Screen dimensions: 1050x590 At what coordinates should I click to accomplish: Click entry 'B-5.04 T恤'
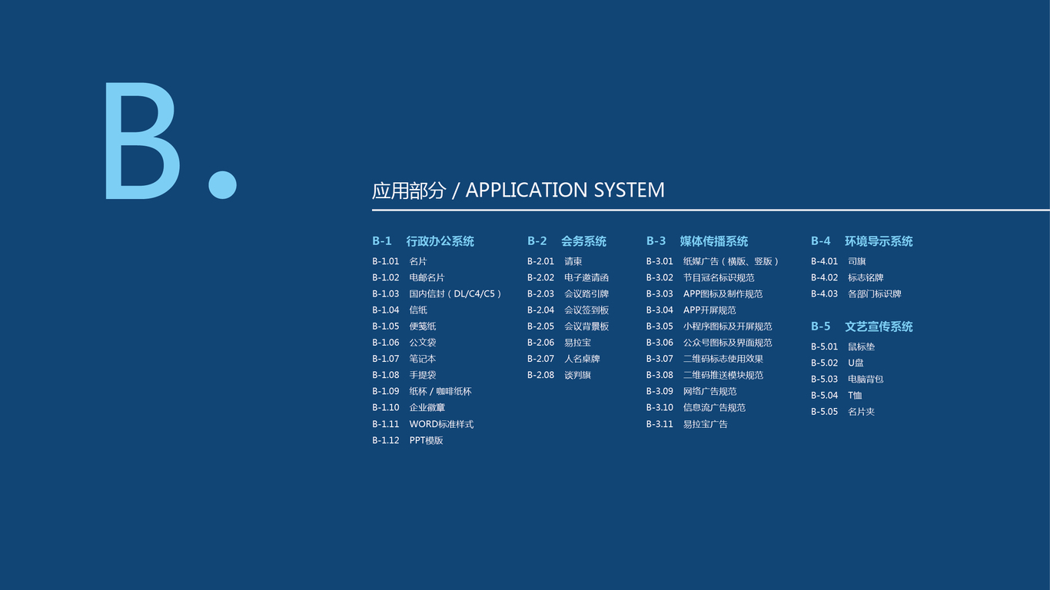pyautogui.click(x=837, y=396)
